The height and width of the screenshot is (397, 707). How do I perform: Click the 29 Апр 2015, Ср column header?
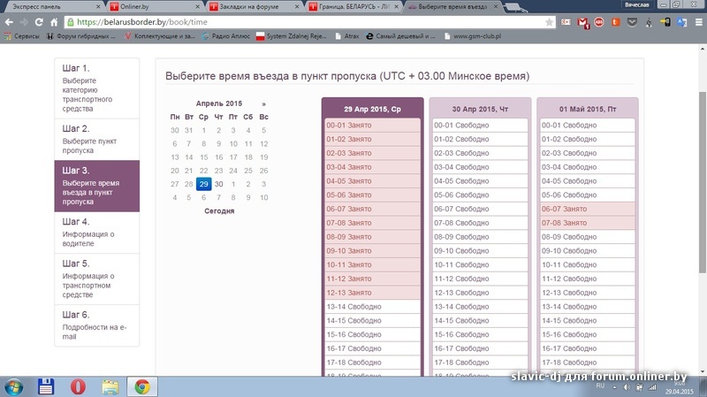pyautogui.click(x=372, y=109)
